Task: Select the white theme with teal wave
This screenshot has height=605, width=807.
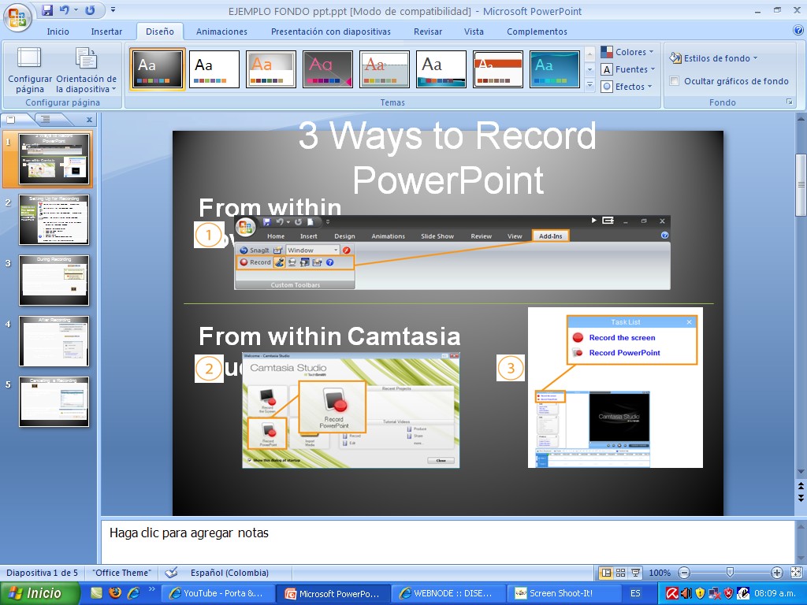Action: [x=441, y=69]
